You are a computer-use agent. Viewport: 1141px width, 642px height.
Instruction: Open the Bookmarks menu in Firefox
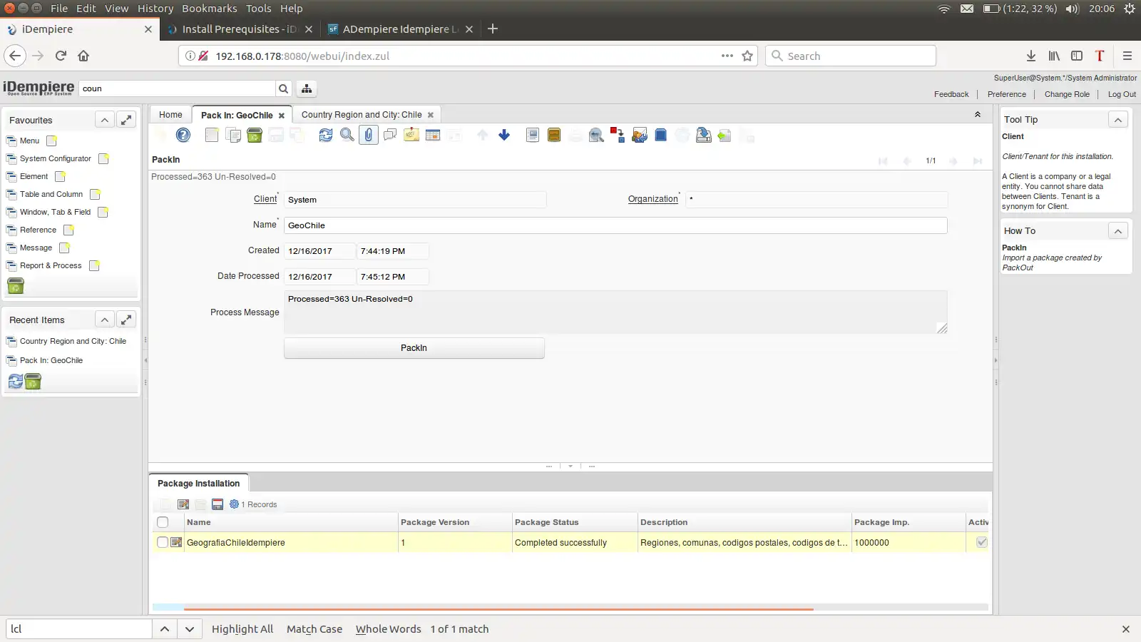coord(210,9)
